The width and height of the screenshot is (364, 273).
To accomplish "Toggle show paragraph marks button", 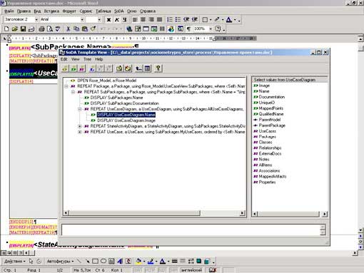I will (188, 29).
